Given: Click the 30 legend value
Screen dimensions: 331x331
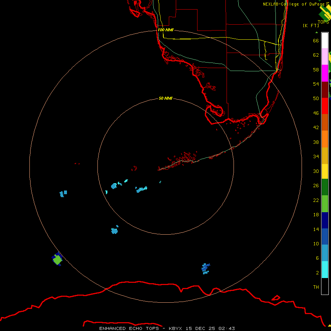Looking at the screenshot, I should click(x=316, y=171).
